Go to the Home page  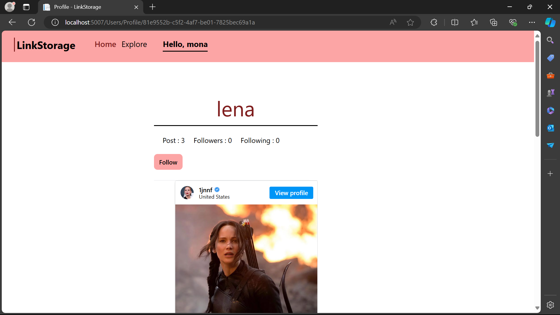[x=105, y=44]
